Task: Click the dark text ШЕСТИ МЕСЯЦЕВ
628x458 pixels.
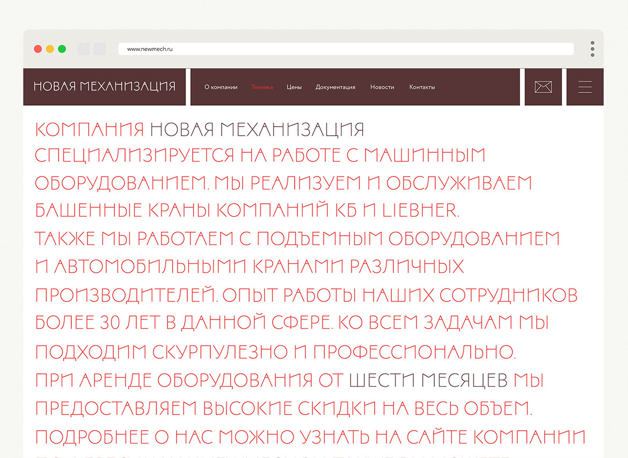Action: coord(428,380)
